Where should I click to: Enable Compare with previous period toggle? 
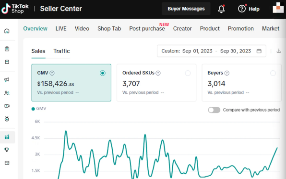214,110
